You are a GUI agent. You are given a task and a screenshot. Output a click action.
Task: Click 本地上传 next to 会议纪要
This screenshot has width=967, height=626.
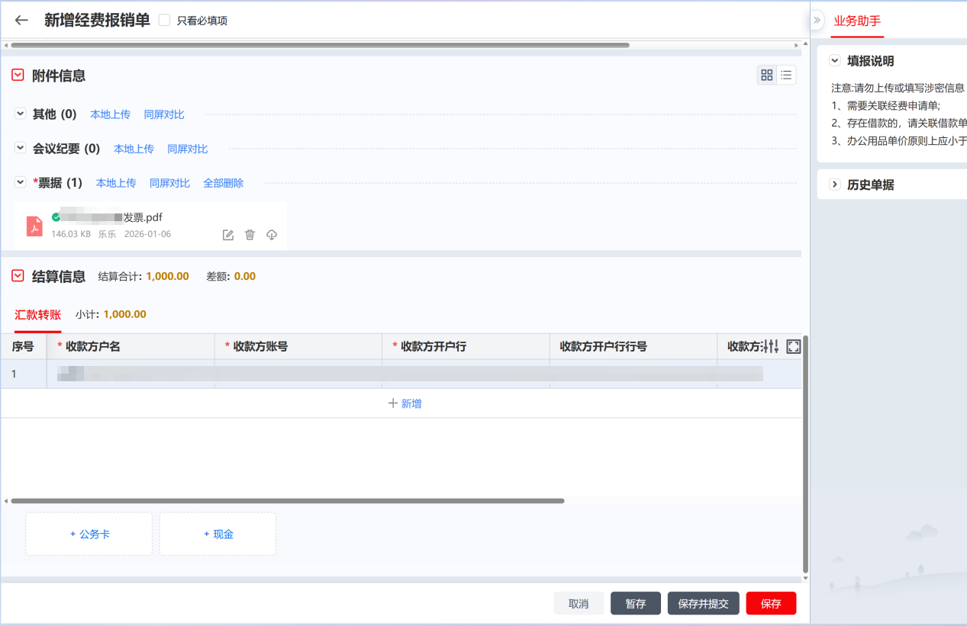pos(134,149)
